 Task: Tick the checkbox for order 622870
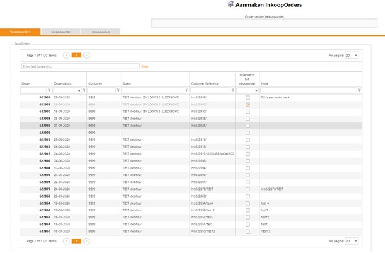click(247, 189)
